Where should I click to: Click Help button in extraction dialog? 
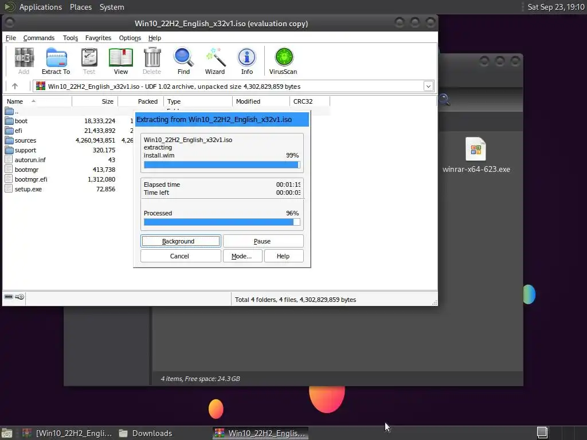[284, 256]
